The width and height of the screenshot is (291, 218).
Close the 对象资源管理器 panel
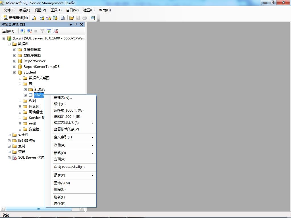coord(81,24)
